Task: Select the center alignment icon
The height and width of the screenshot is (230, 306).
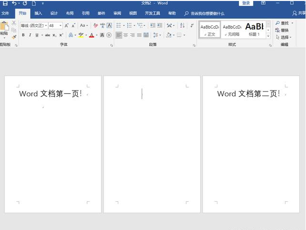Action: pyautogui.click(x=125, y=35)
